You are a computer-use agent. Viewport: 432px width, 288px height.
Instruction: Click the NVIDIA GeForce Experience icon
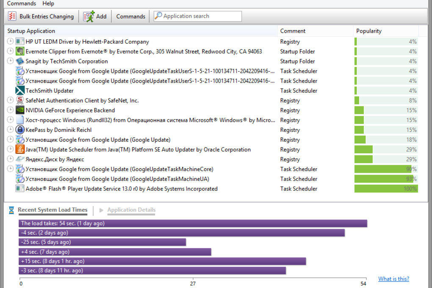(20, 110)
